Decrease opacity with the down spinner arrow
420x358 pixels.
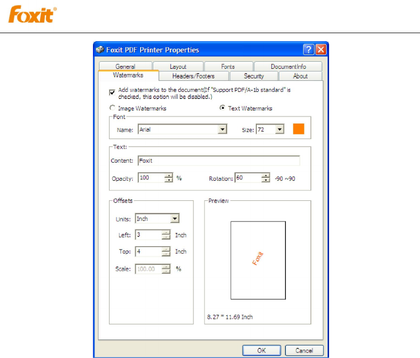(x=169, y=180)
